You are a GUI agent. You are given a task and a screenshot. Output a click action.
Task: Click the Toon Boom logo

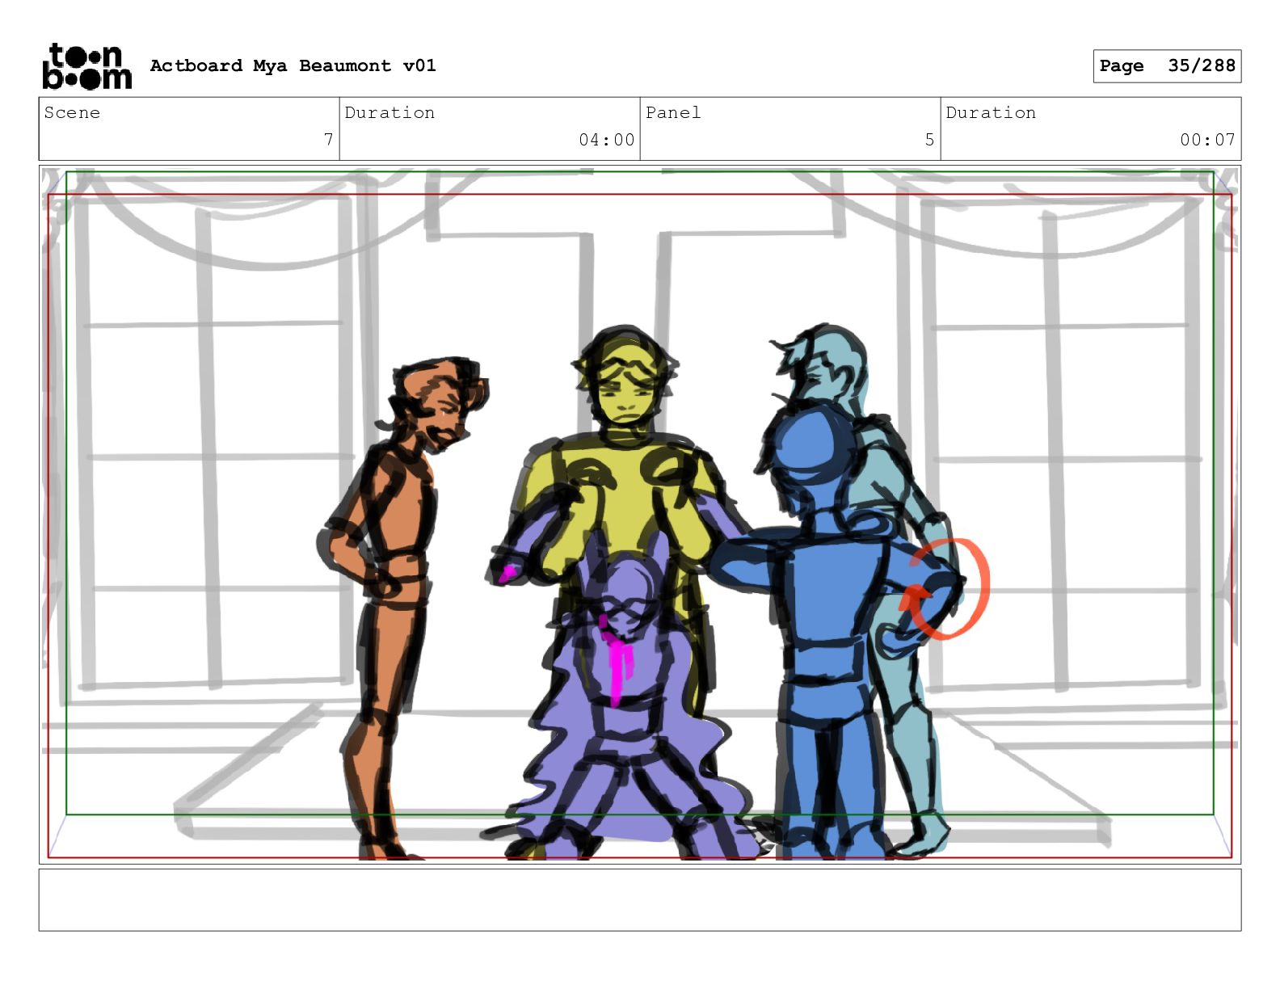86,66
